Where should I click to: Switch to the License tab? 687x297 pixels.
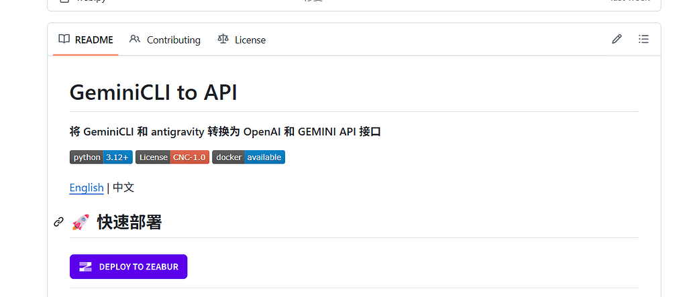[x=242, y=40]
